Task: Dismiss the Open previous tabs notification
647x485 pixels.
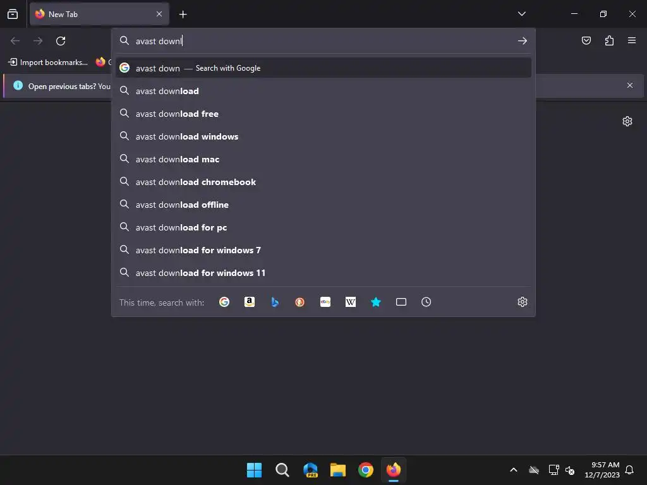Action: coord(630,85)
